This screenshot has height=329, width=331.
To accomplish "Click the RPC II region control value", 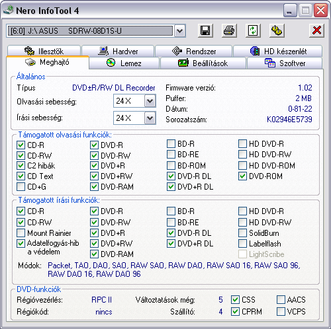I will pyautogui.click(x=101, y=300).
